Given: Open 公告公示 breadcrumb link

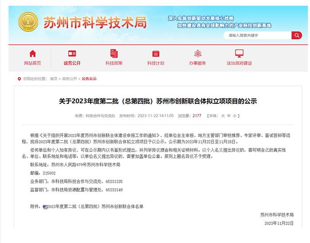Looking at the screenshot, I should (x=89, y=79).
